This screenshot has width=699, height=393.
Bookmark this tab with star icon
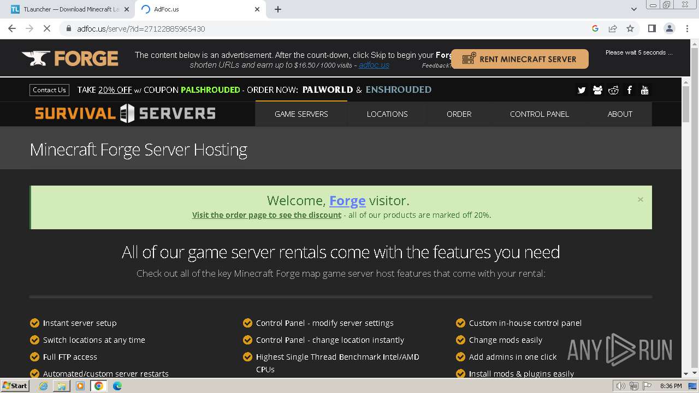pos(630,28)
